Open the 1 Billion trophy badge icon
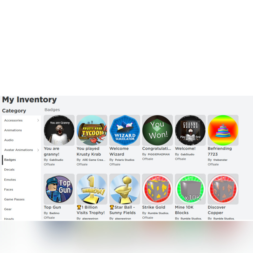 [92, 189]
